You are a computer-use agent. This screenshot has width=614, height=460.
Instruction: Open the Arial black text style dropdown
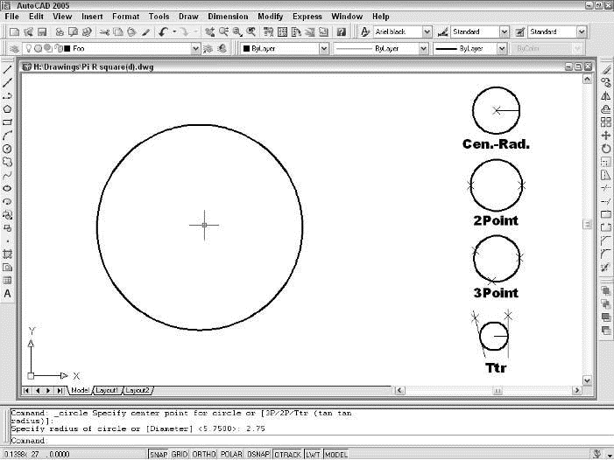coord(427,31)
